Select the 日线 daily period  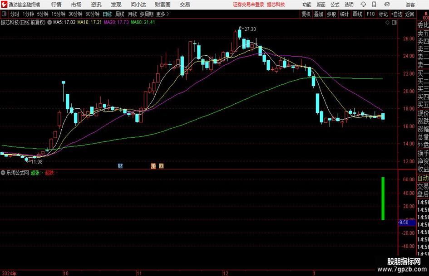point(107,14)
